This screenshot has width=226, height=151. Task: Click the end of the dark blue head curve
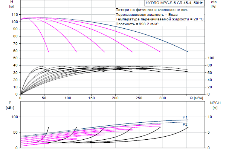(188, 52)
